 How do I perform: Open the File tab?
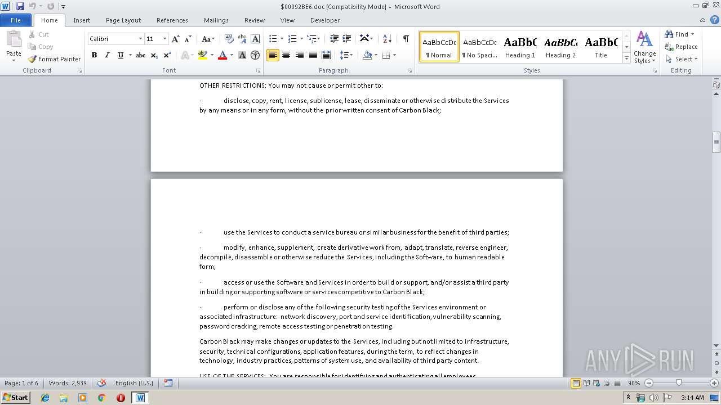16,20
